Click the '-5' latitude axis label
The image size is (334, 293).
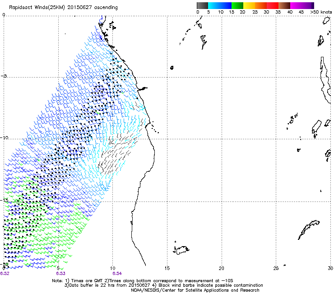coord(4,76)
